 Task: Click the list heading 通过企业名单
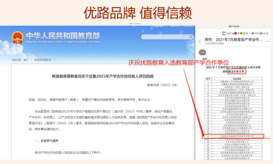coord(237,71)
